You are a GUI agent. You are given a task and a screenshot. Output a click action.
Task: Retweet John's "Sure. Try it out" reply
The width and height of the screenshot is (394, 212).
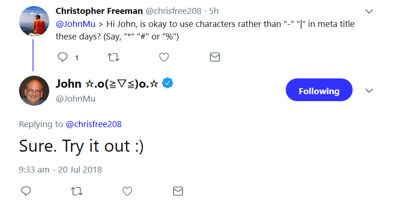coord(77,191)
